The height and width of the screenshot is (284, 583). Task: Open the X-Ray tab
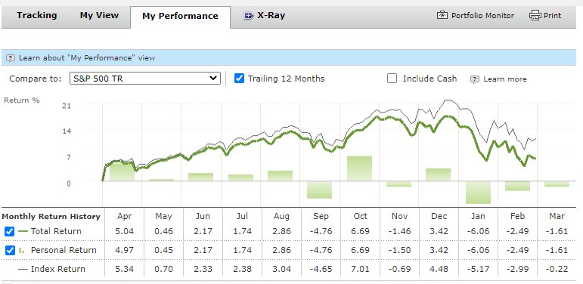click(x=265, y=16)
